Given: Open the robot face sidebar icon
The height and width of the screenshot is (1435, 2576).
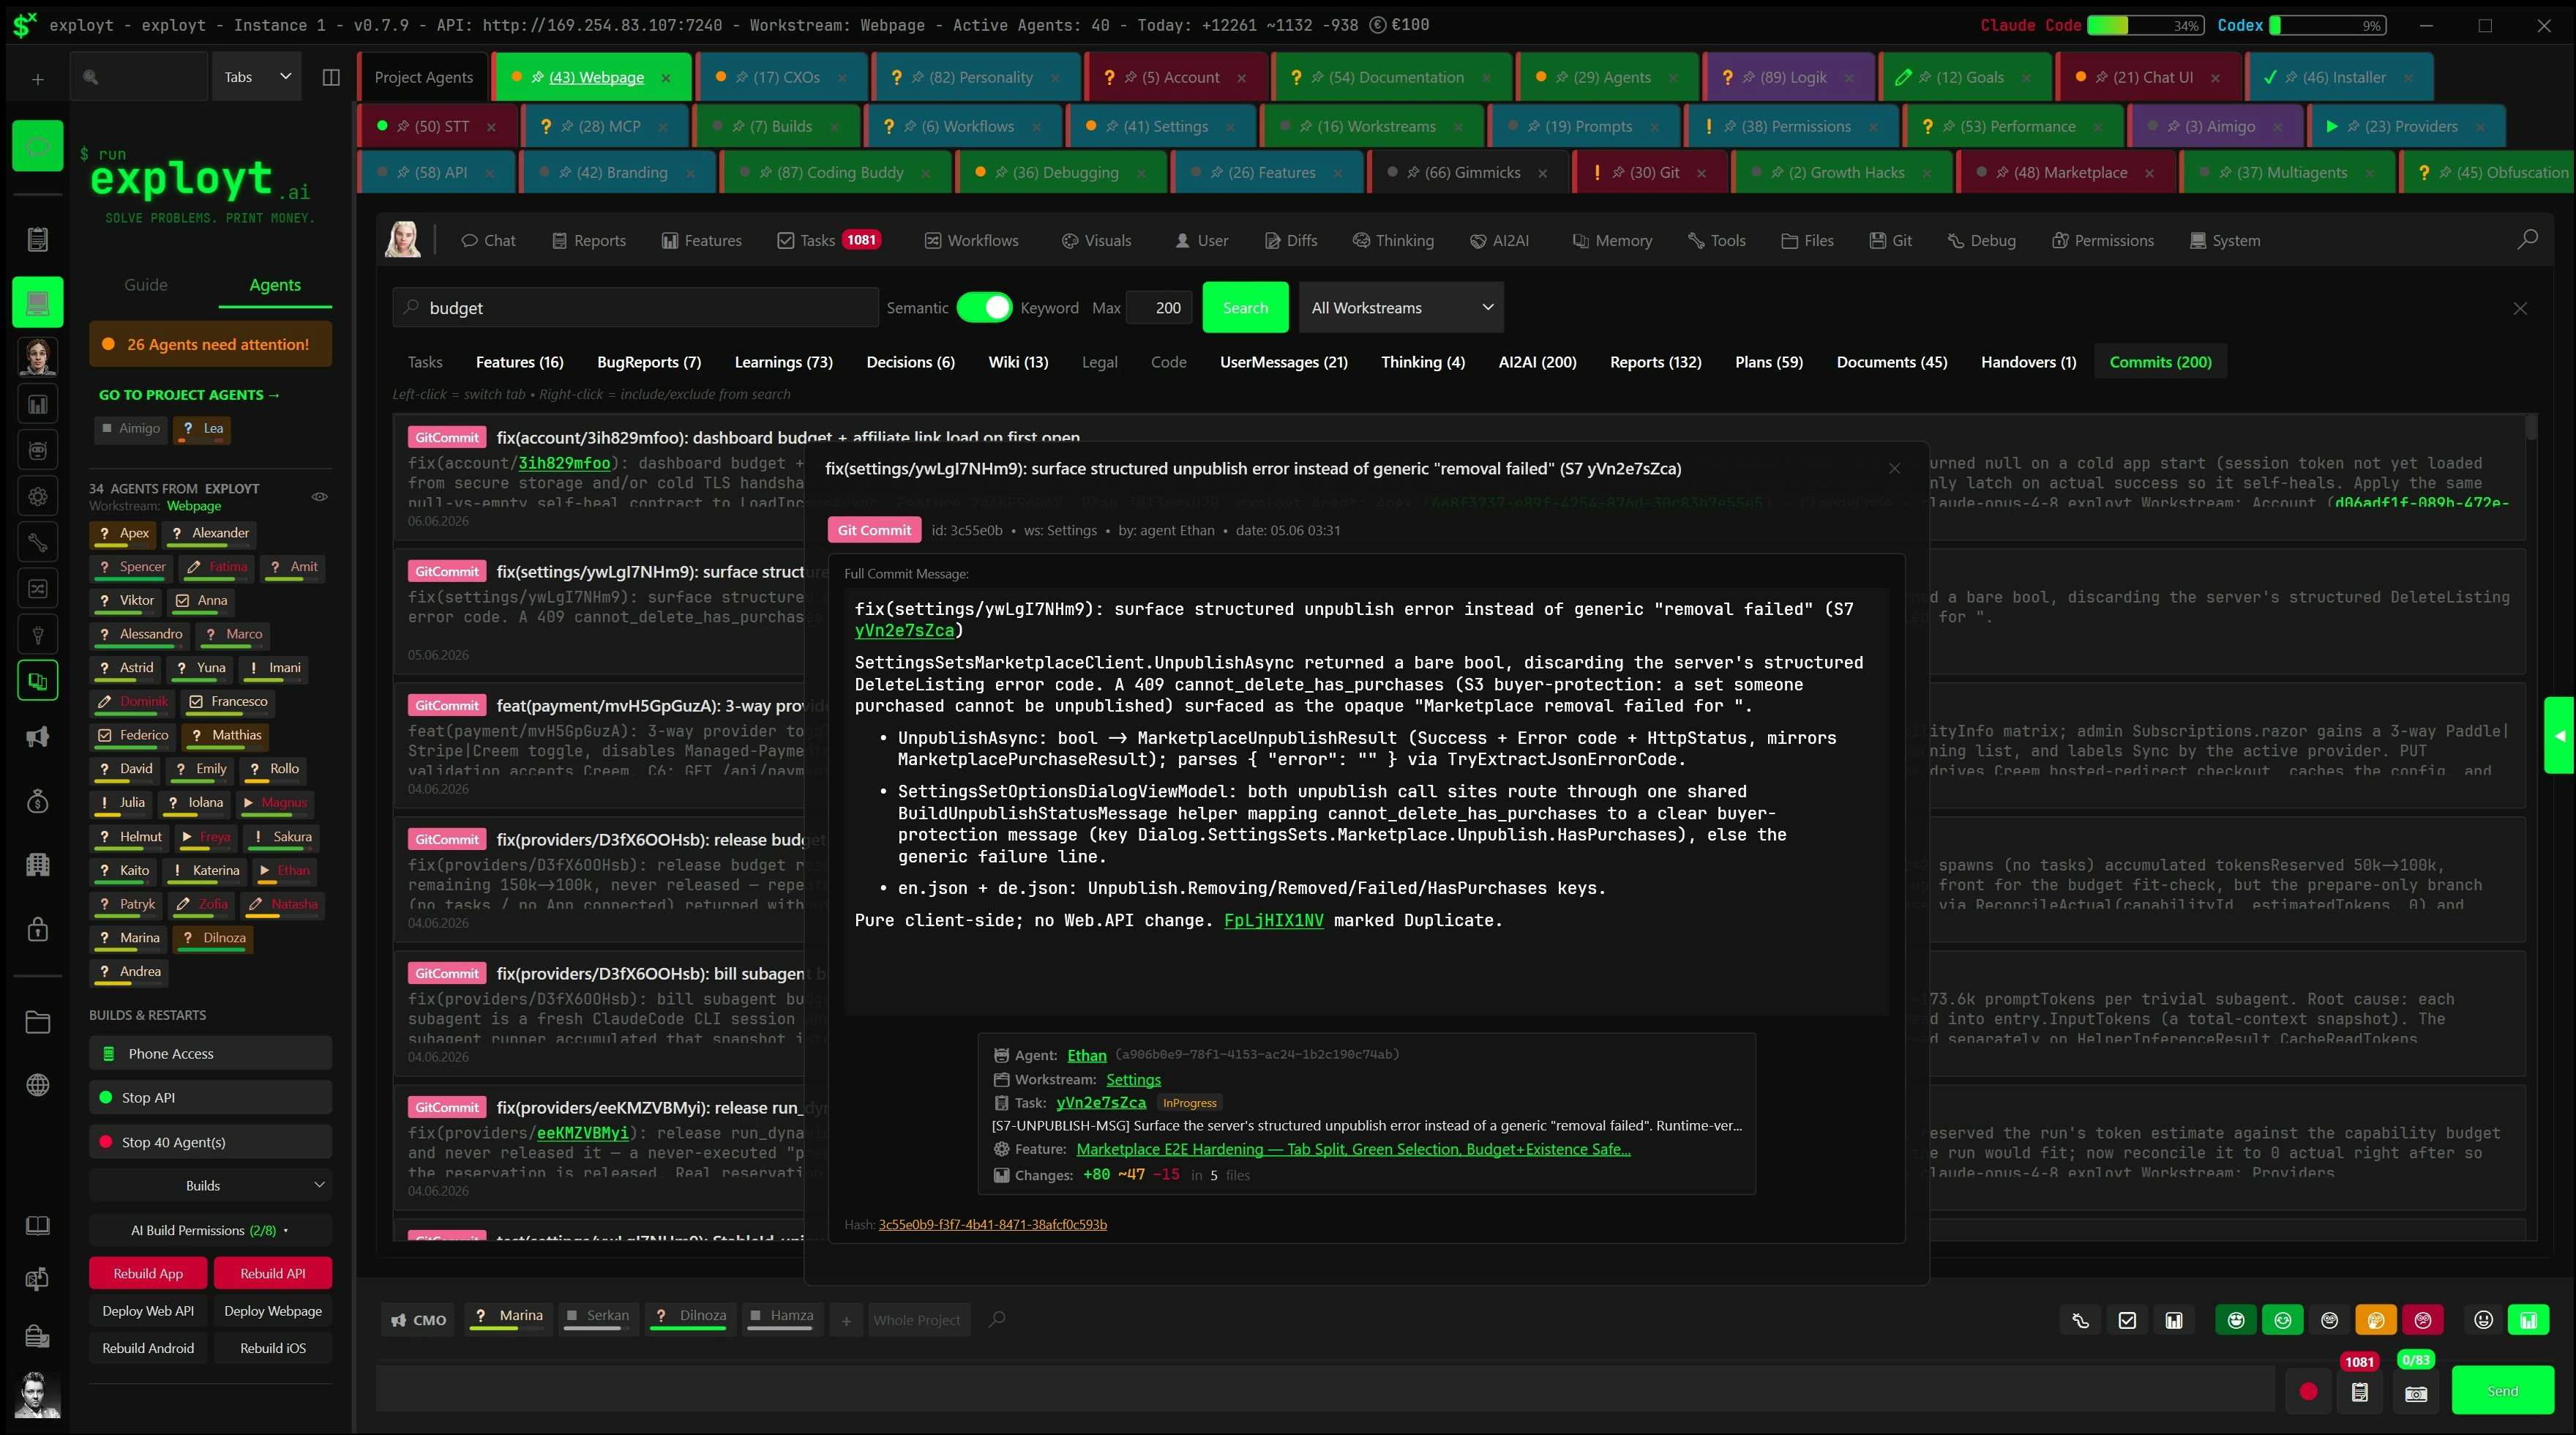Looking at the screenshot, I should click(x=38, y=450).
